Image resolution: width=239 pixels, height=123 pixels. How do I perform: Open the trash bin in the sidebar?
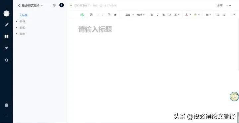[x=6, y=105]
